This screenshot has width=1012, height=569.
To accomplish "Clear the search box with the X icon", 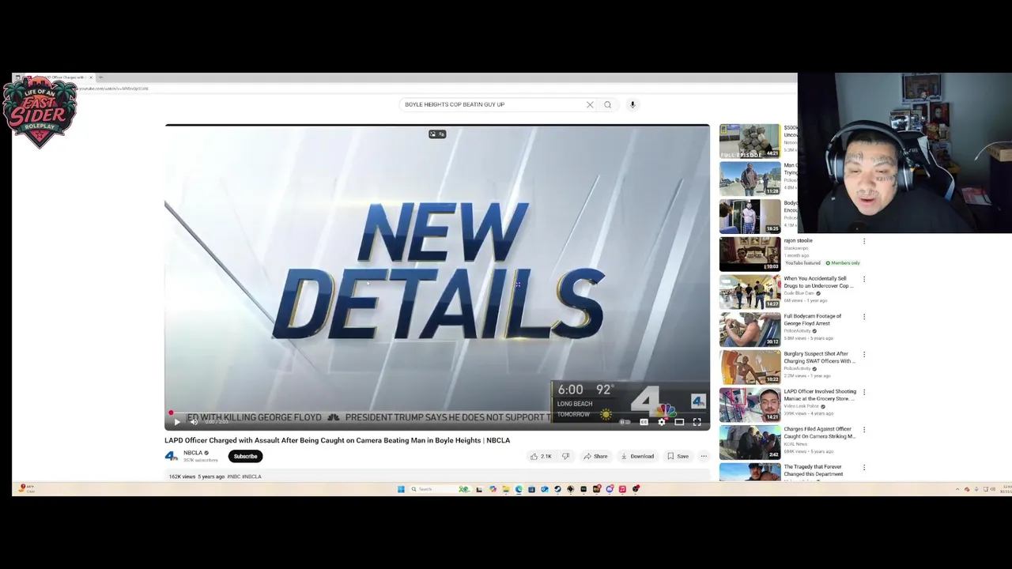I will [590, 104].
